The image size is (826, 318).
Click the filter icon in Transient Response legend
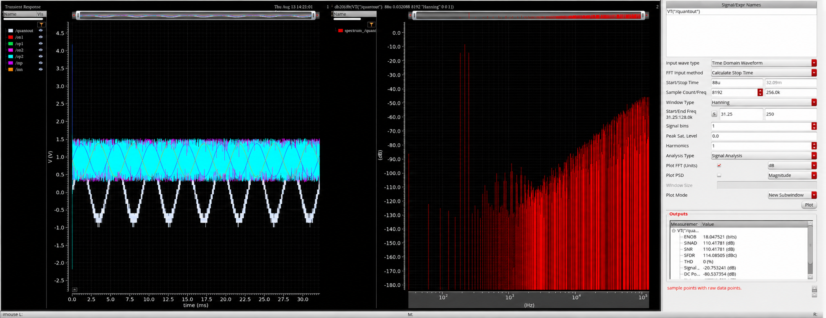pyautogui.click(x=41, y=24)
